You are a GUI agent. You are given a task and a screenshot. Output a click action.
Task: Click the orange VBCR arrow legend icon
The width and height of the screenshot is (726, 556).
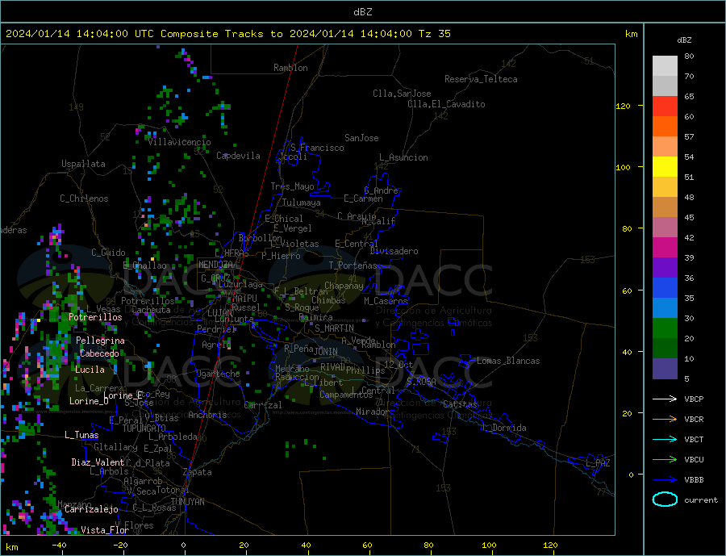[665, 419]
